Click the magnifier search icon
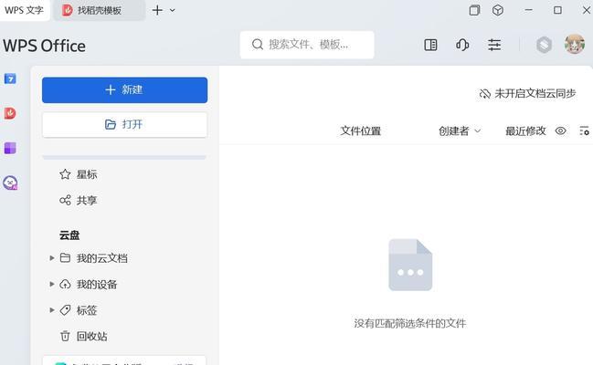 (x=258, y=45)
